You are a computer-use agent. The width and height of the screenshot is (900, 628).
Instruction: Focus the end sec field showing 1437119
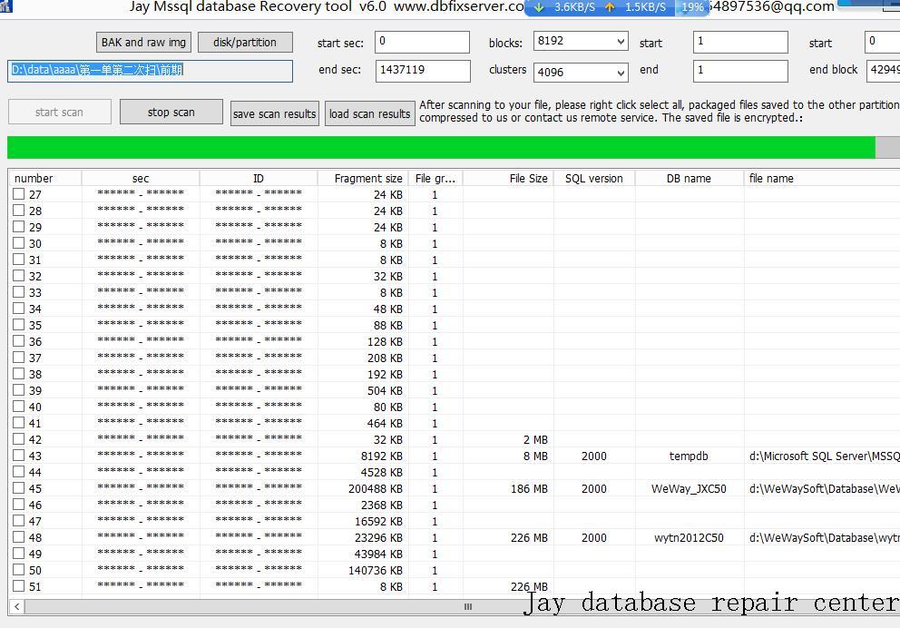coord(423,71)
